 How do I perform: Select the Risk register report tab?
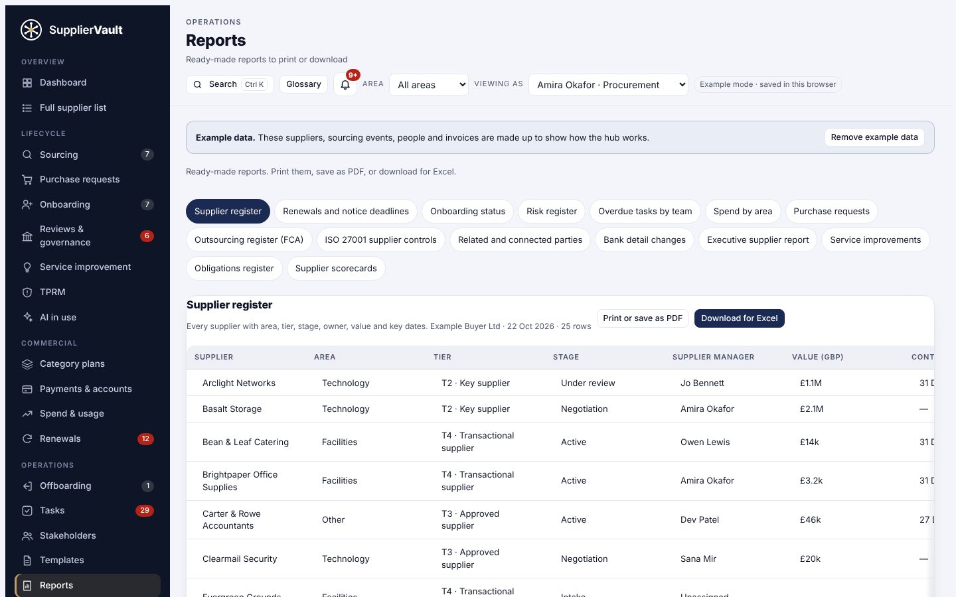point(552,212)
